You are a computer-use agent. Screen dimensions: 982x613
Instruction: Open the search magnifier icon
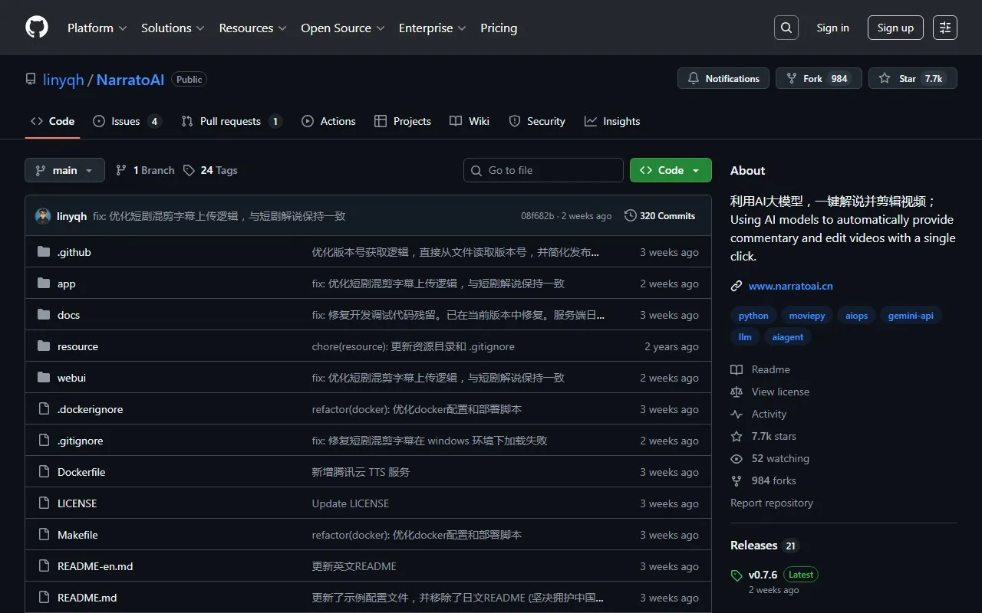tap(786, 28)
